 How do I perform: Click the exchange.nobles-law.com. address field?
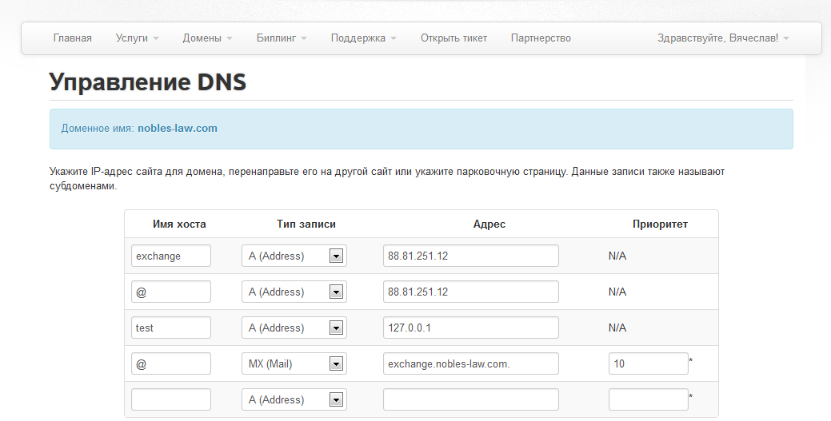pyautogui.click(x=470, y=364)
